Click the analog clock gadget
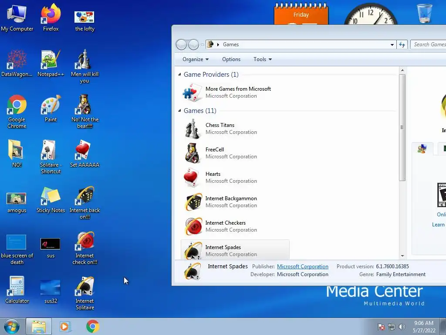Viewport: 446px width, 335px height. pyautogui.click(x=370, y=14)
